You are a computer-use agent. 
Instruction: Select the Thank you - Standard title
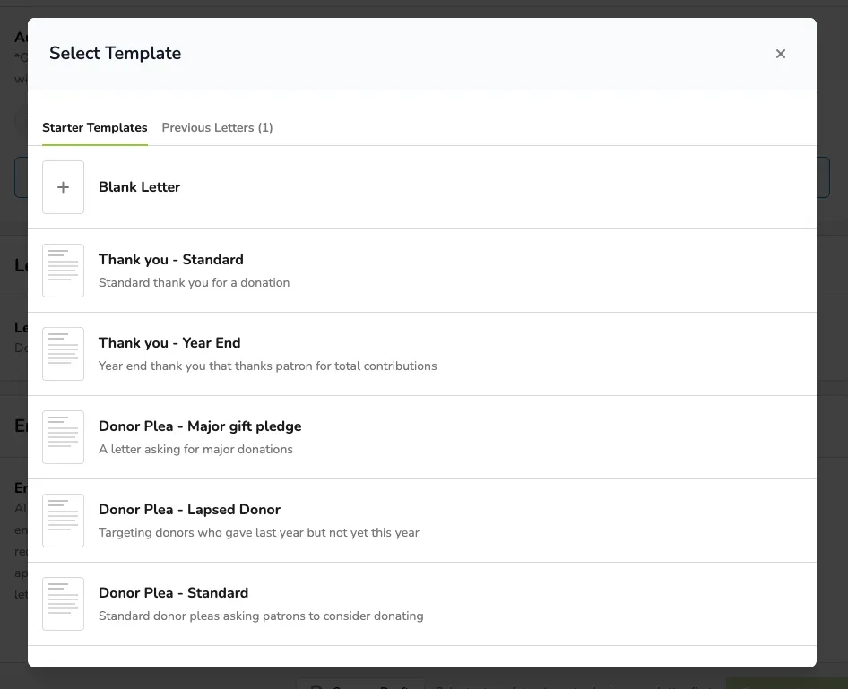point(171,260)
